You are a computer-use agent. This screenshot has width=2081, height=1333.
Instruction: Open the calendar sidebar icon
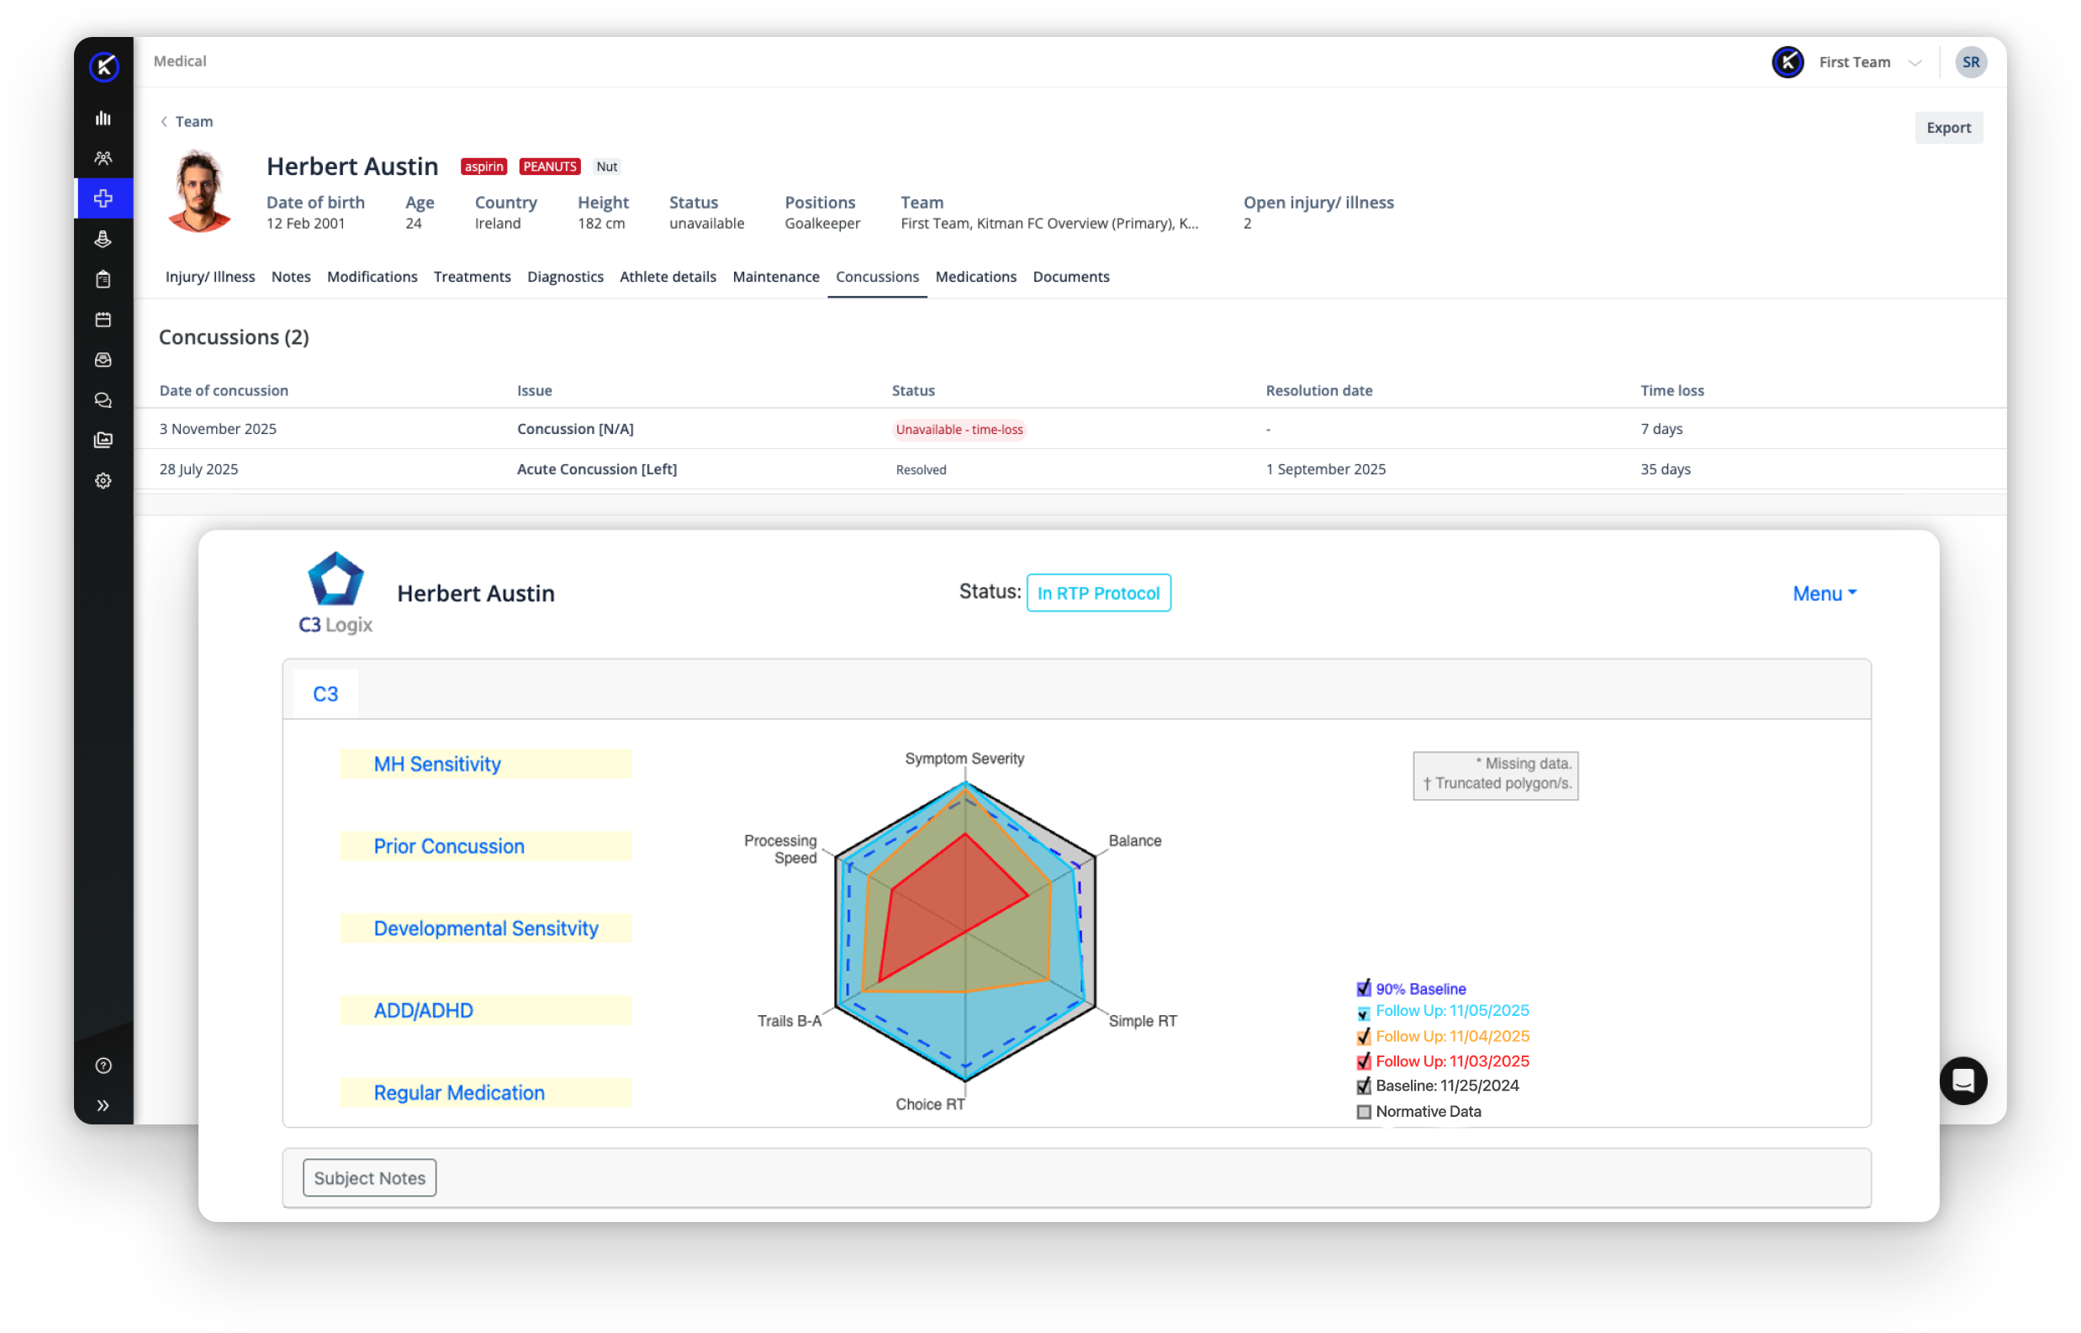103,320
